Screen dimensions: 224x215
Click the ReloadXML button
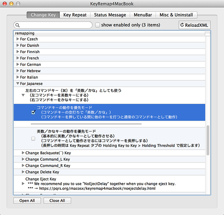click(194, 25)
